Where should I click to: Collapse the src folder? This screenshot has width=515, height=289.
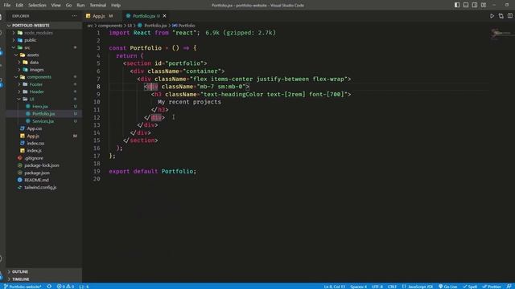tap(14, 47)
